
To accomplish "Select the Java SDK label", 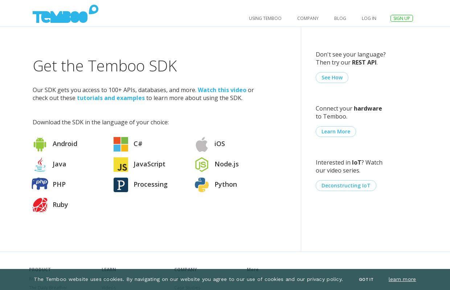I will pyautogui.click(x=60, y=164).
